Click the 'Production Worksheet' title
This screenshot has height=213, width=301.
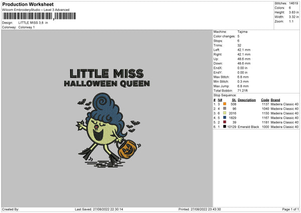coord(28,4)
